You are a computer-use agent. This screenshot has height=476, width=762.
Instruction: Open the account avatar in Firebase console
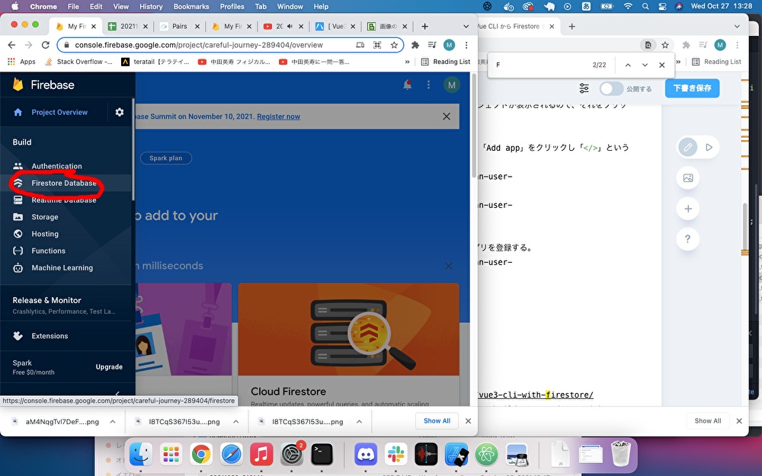[x=451, y=85]
